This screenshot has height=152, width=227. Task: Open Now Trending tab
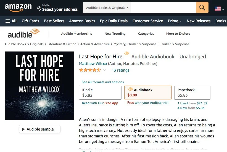pyautogui.click(x=115, y=34)
